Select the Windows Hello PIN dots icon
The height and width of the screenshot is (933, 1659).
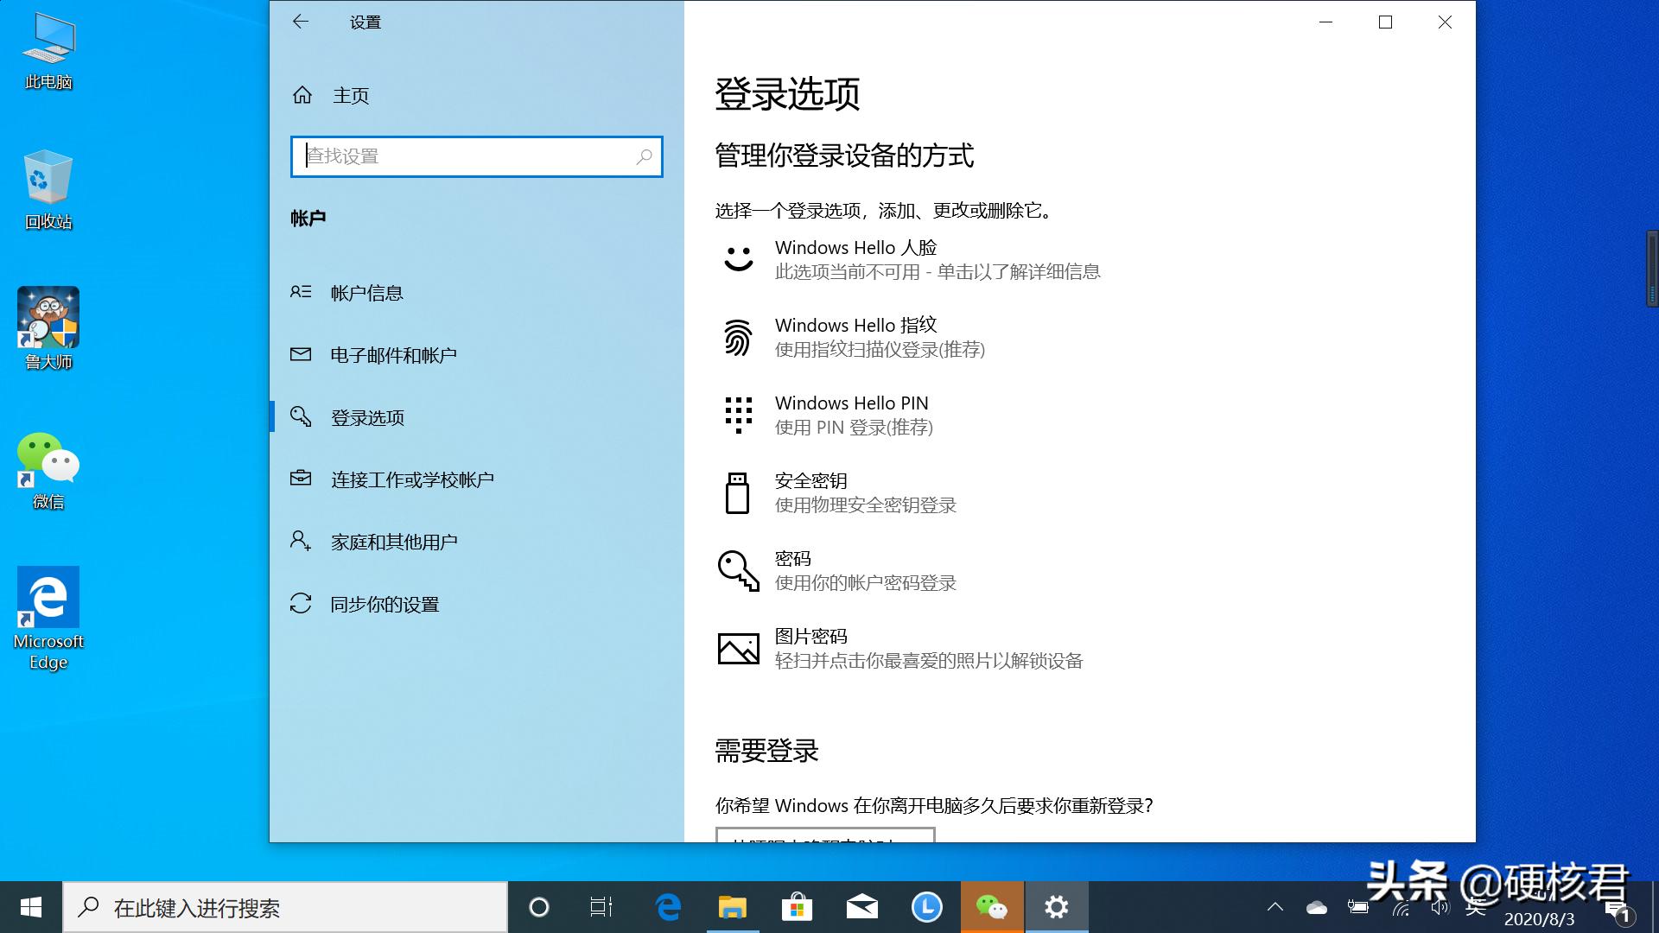736,415
